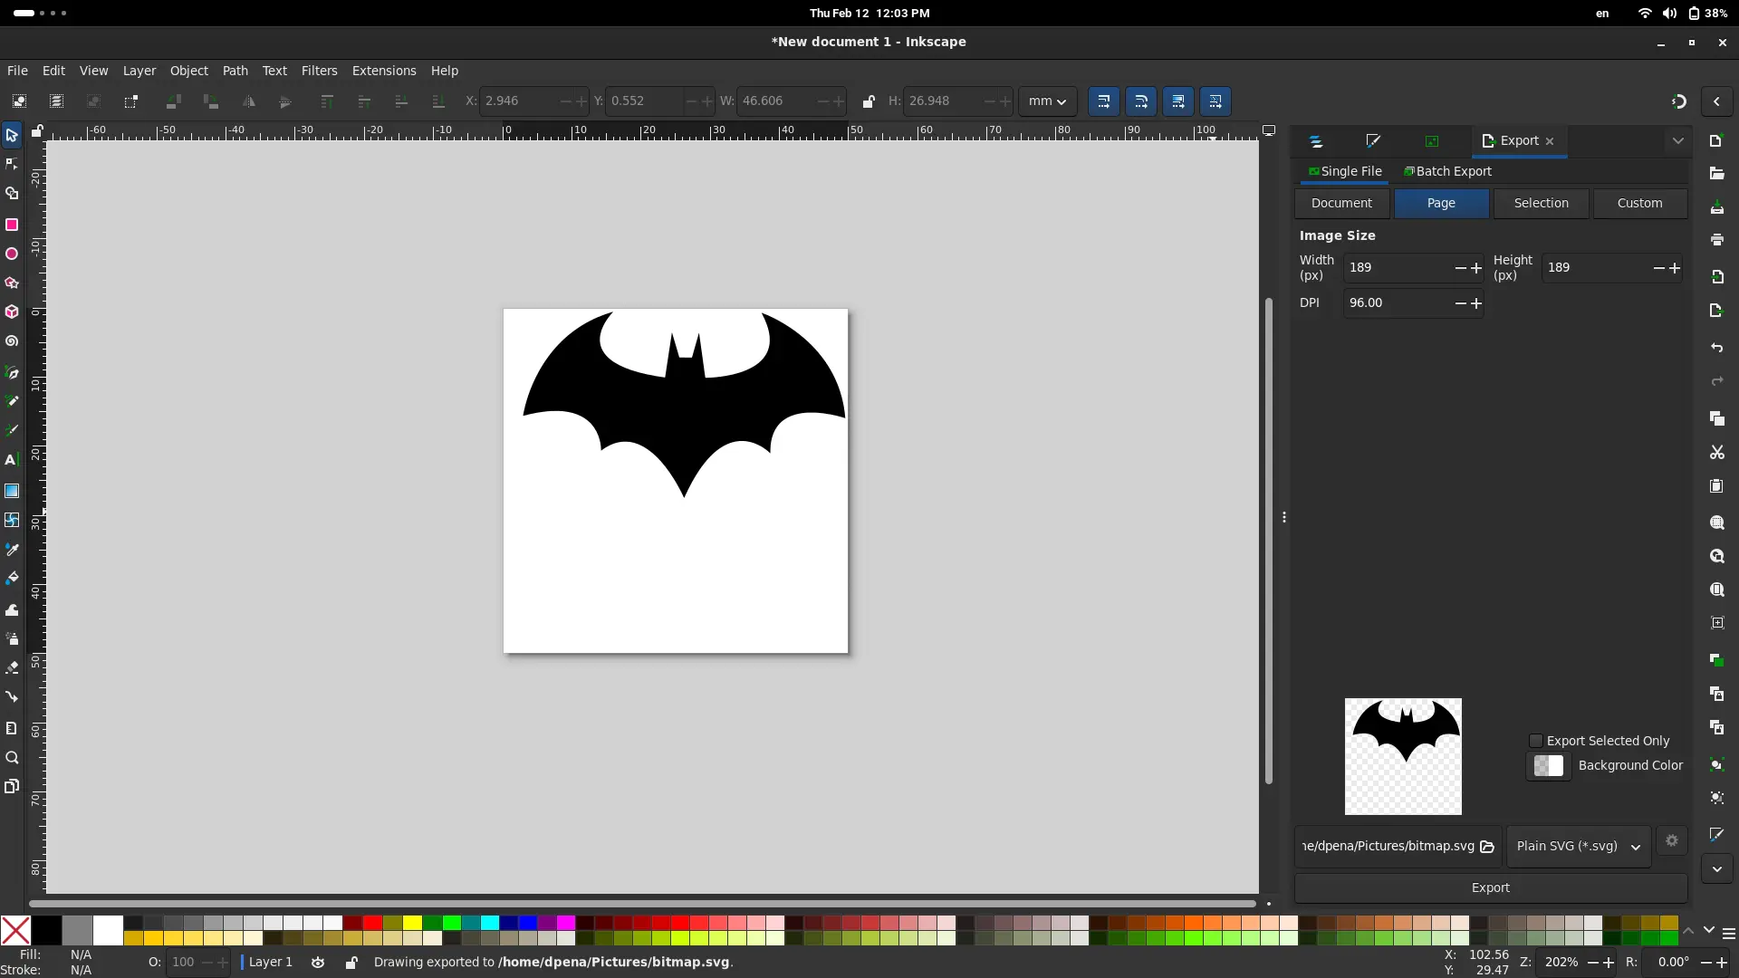Expand more commands bar chevron
This screenshot has width=1739, height=978.
(1716, 869)
